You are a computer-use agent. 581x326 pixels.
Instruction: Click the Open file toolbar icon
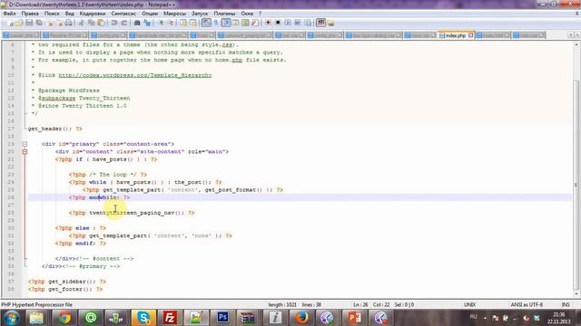coord(19,23)
